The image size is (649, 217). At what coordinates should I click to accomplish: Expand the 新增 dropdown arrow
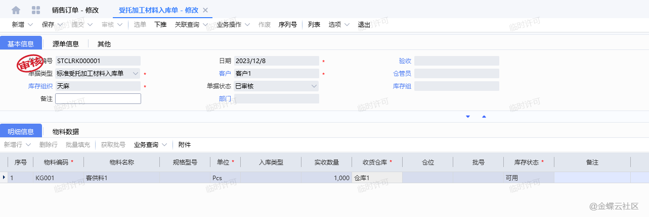coord(30,25)
